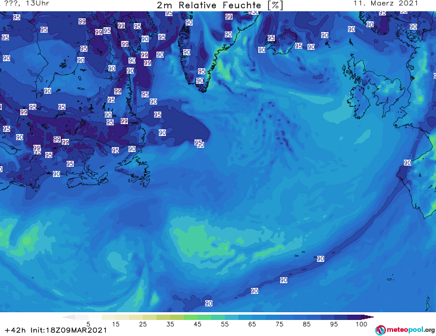436x336 pixels.
Task: Click the colorbar value label '35'
Action: point(170,324)
